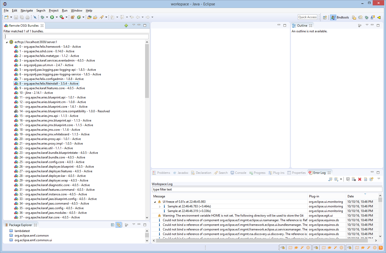This screenshot has height=253, width=386.
Task: Click the Open Task folder toolbar icon
Action: (95, 17)
